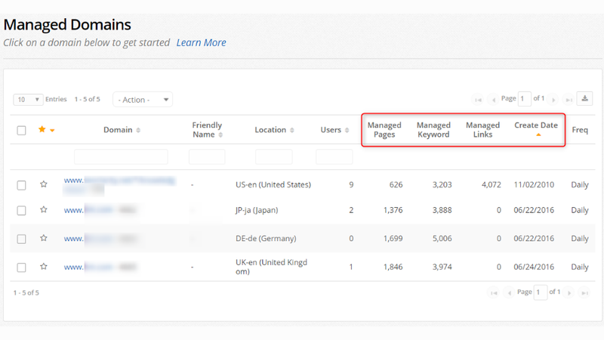Image resolution: width=604 pixels, height=340 pixels.
Task: Click the top page number box
Action: (x=525, y=99)
